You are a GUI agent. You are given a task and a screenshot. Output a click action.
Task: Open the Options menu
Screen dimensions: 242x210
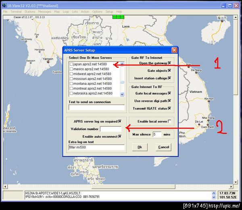(97, 12)
